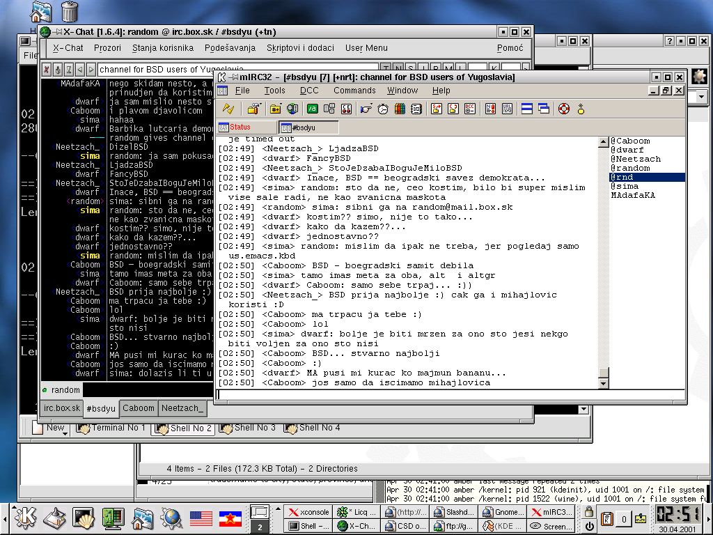Click the lifebuoy Help icon in mIRC
Viewport: 713px width, 535px height.
[x=563, y=109]
